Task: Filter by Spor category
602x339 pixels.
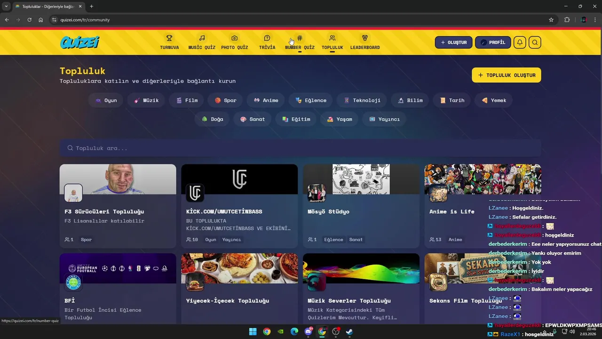Action: (225, 100)
